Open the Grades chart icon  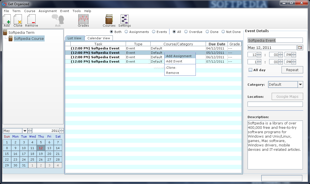coord(83,20)
